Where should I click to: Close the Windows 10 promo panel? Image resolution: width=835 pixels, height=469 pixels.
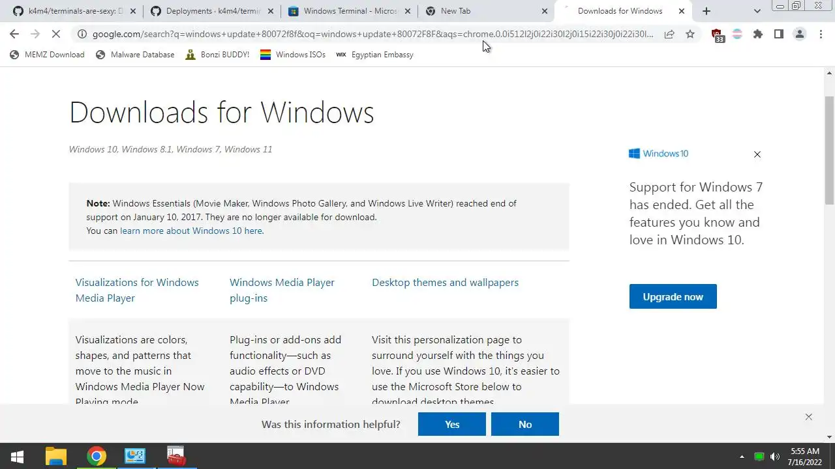pyautogui.click(x=757, y=154)
